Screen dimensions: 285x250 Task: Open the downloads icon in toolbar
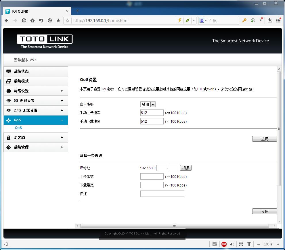click(x=270, y=20)
